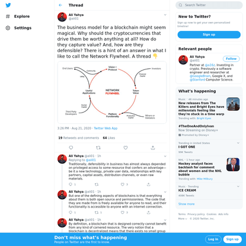The height and width of the screenshot is (246, 246).
Task: Expand options for 'I GOT ONE' trend
Action: [x=238, y=143]
